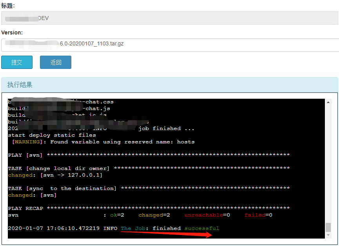Select the 'finished successful' log line
Image resolution: width=339 pixels, height=246 pixels.
114,228
